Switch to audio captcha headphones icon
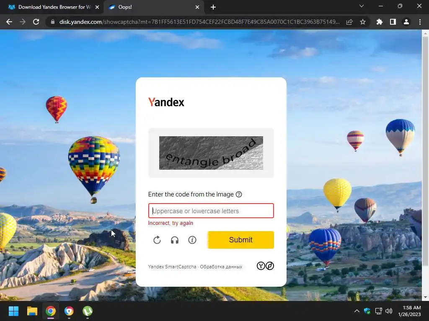Screen dimensions: 429x321 (x=175, y=240)
